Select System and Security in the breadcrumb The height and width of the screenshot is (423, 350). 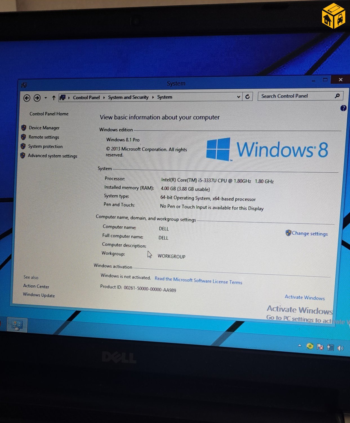128,97
